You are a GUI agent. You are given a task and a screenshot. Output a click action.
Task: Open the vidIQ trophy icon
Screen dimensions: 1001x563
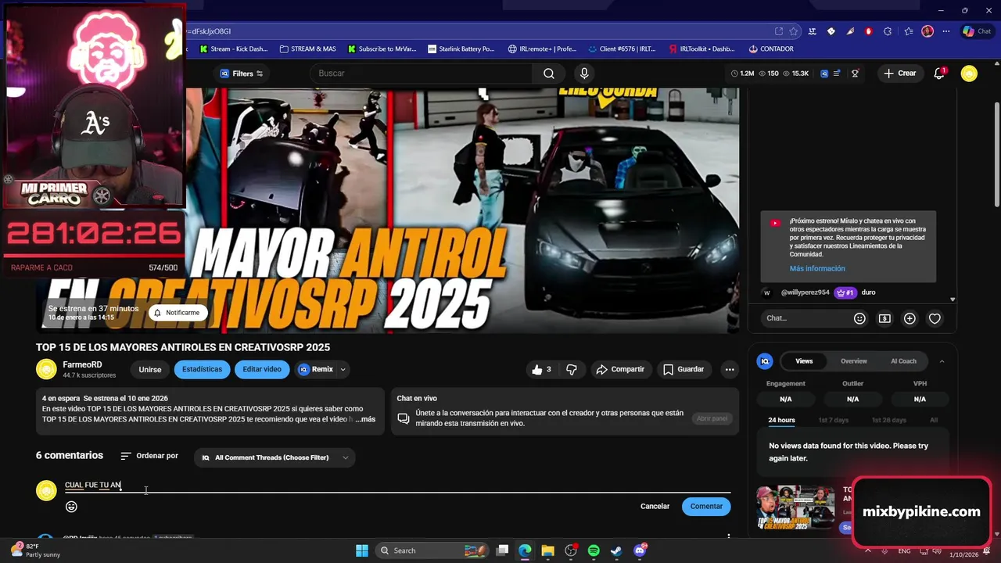click(x=855, y=74)
